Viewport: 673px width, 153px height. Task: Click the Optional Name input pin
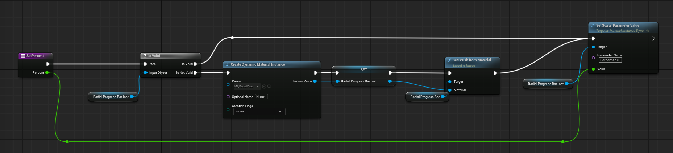tap(228, 97)
